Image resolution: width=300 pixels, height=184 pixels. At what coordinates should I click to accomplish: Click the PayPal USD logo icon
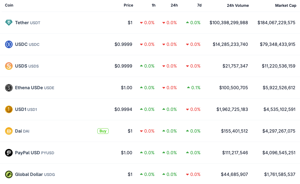click(x=9, y=153)
